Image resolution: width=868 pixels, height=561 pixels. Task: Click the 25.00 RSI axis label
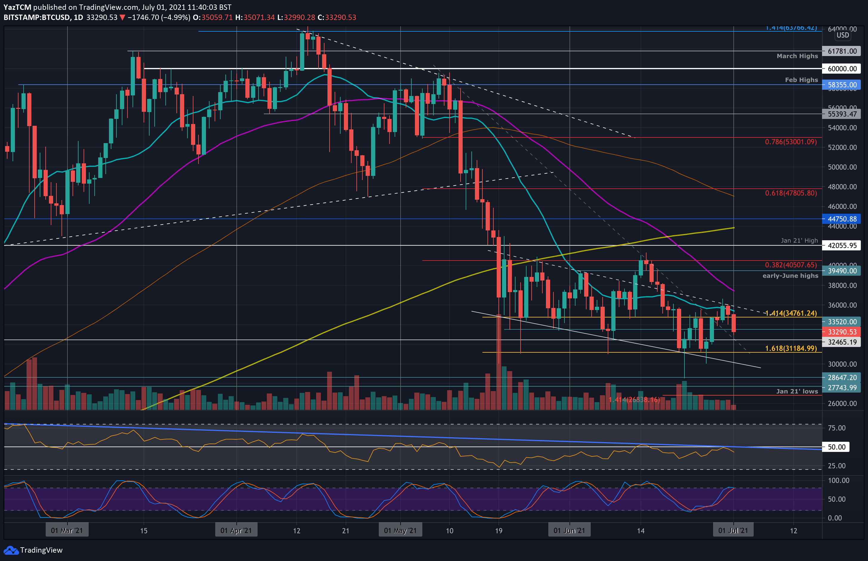click(837, 466)
